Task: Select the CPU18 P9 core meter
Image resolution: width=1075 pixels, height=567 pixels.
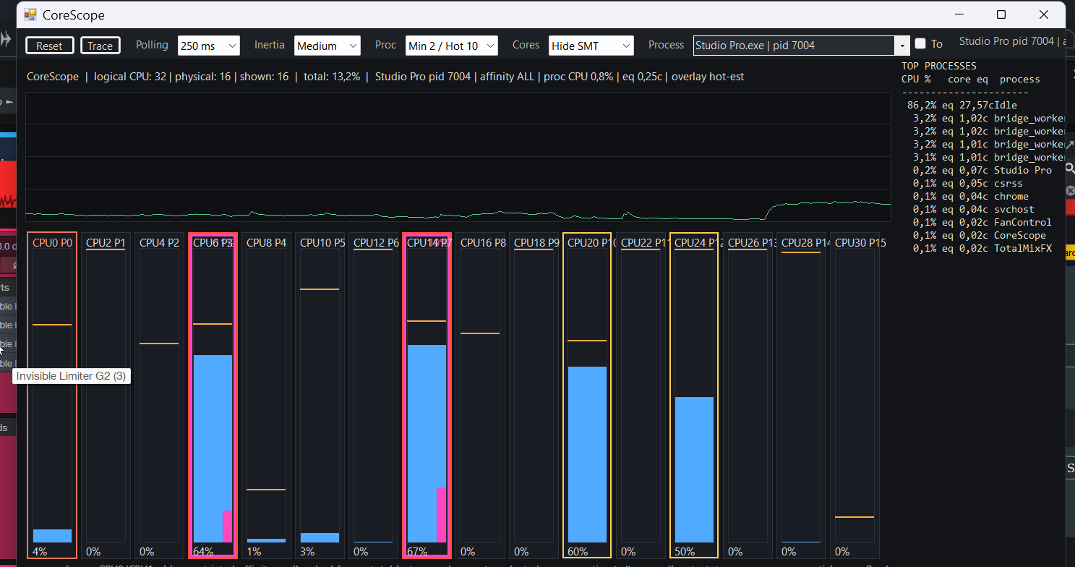Action: 534,396
